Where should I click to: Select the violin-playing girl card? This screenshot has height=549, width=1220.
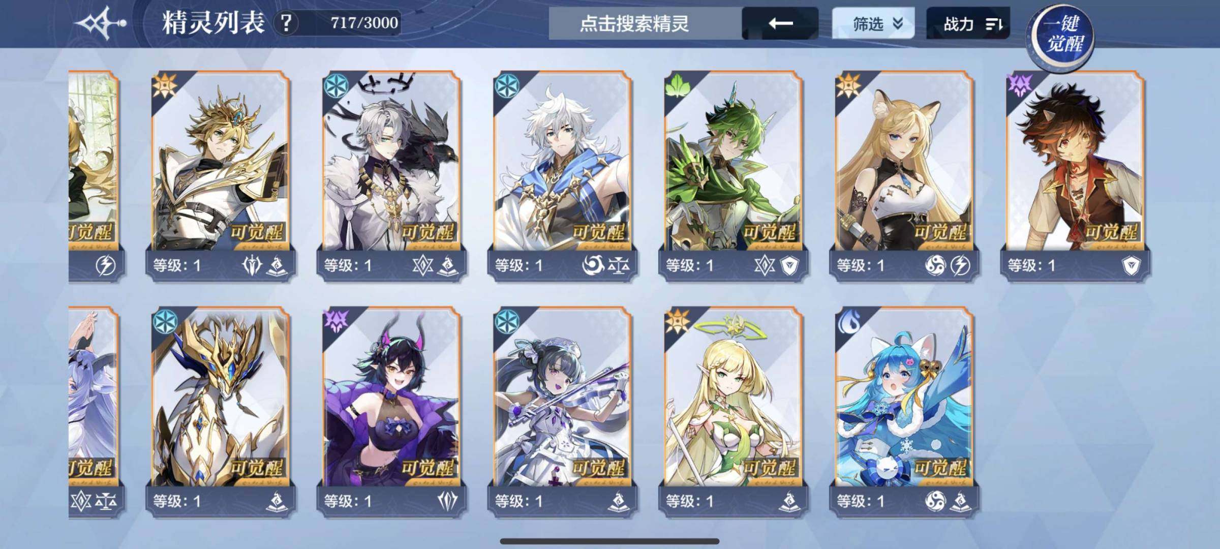coord(563,412)
